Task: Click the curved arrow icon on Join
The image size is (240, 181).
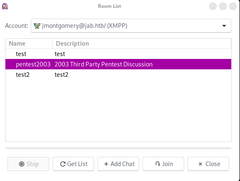Action: point(157,164)
